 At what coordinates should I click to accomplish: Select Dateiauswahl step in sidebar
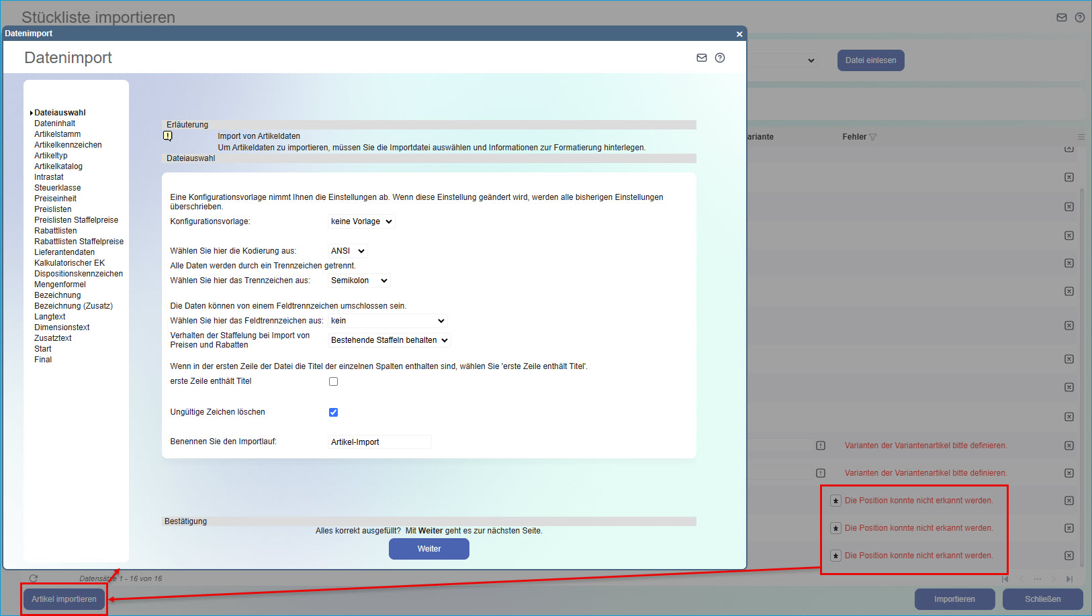tap(60, 113)
